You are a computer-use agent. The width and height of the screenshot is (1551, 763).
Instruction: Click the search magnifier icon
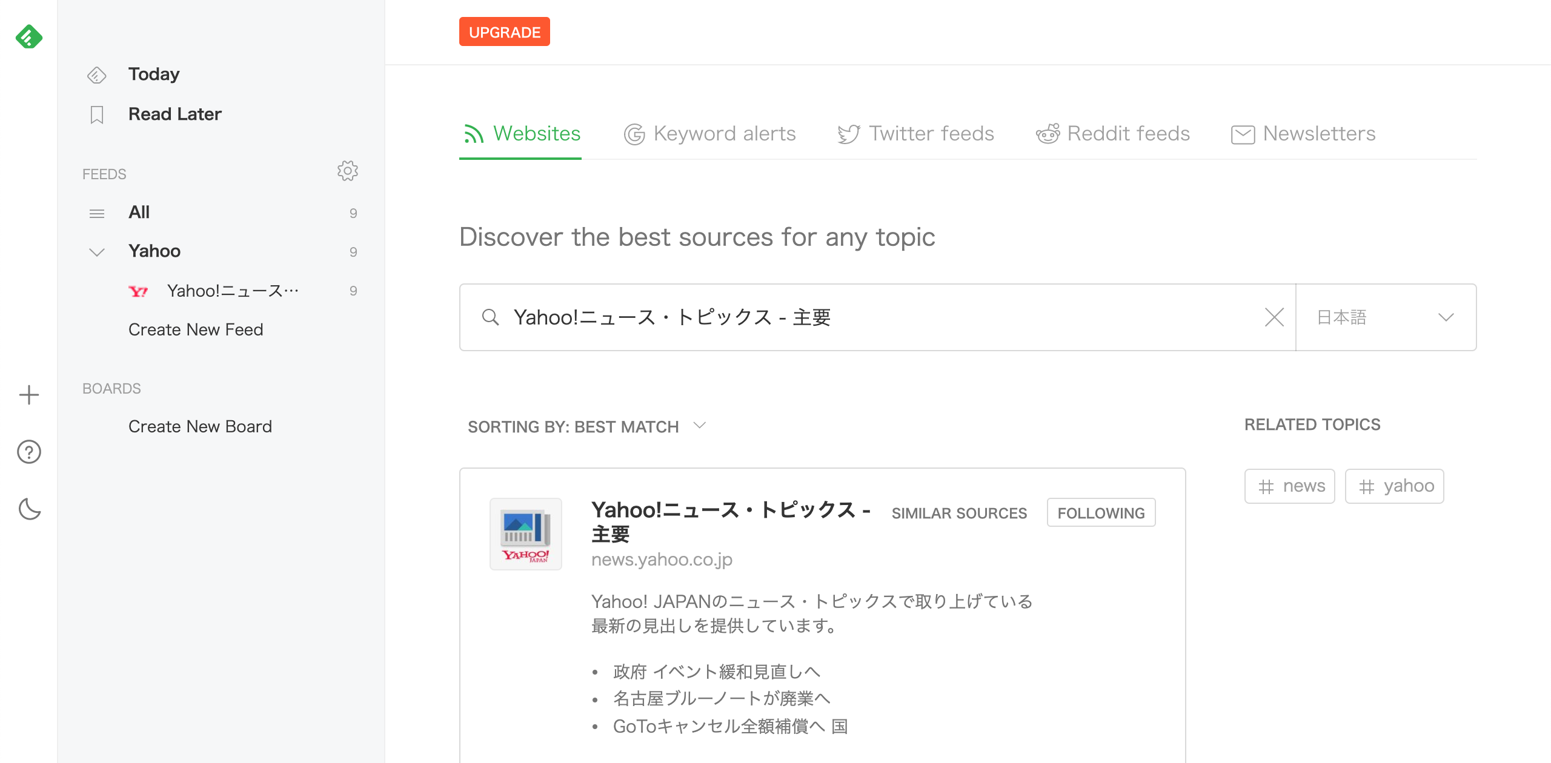pos(490,317)
